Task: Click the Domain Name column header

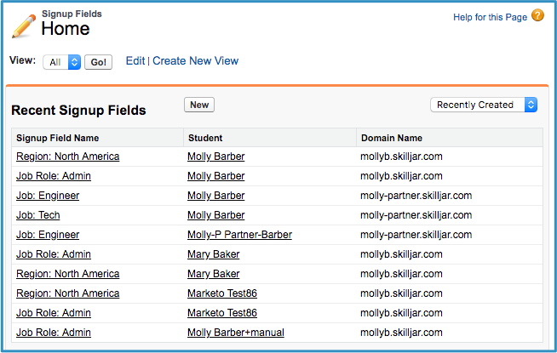Action: (x=392, y=138)
